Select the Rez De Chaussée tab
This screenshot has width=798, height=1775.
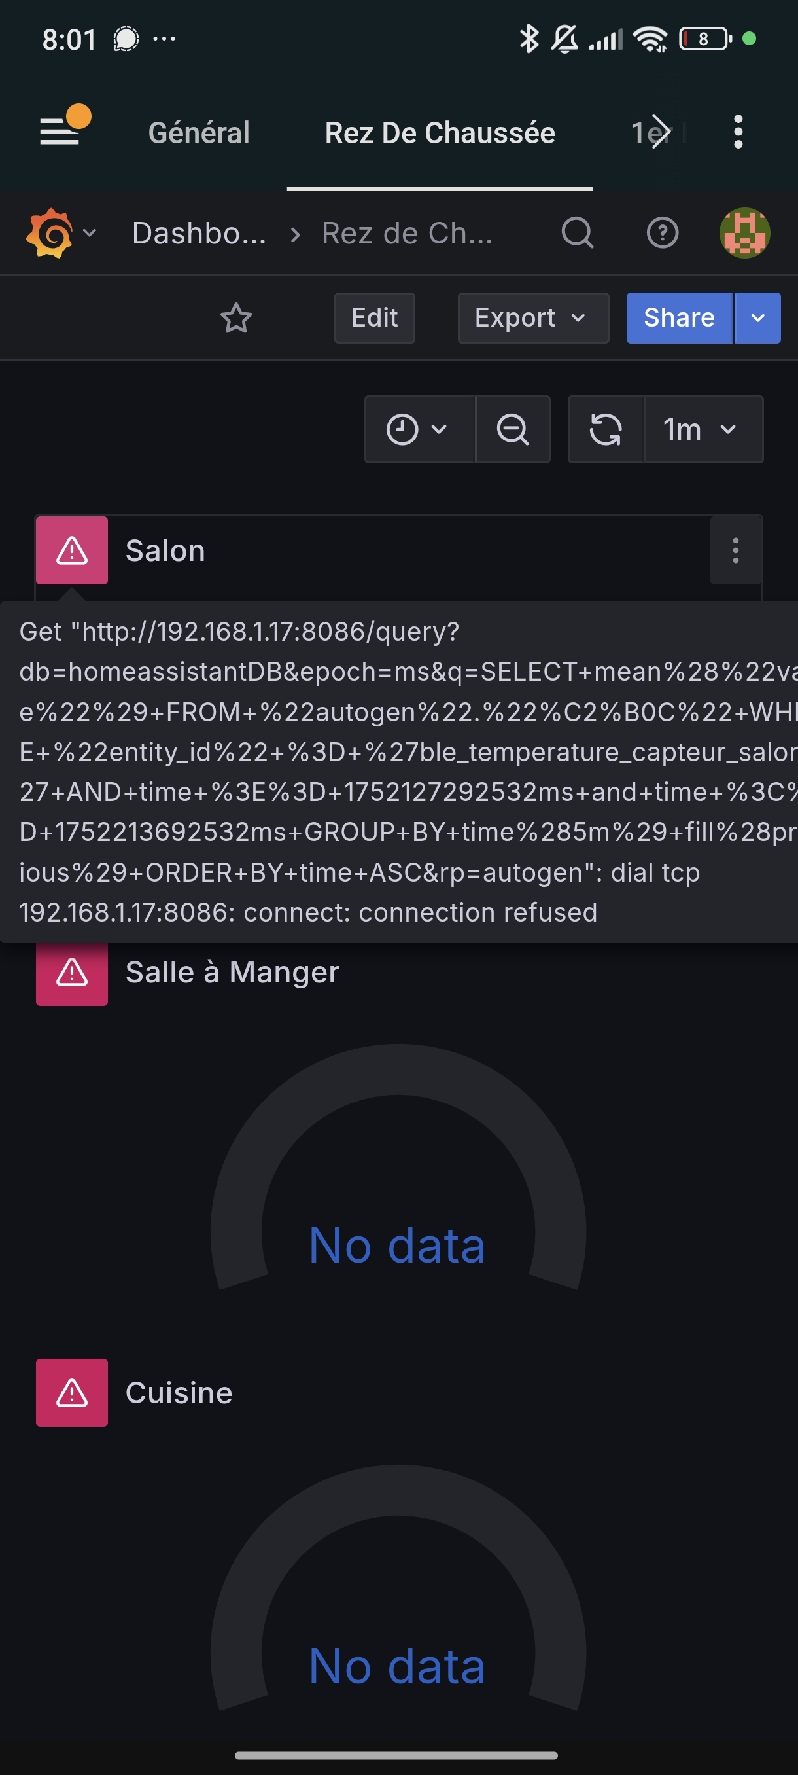click(x=440, y=132)
